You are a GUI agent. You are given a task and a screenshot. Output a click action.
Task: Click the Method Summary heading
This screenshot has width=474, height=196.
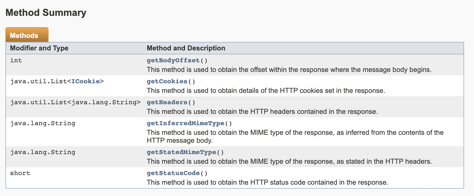[x=46, y=12]
